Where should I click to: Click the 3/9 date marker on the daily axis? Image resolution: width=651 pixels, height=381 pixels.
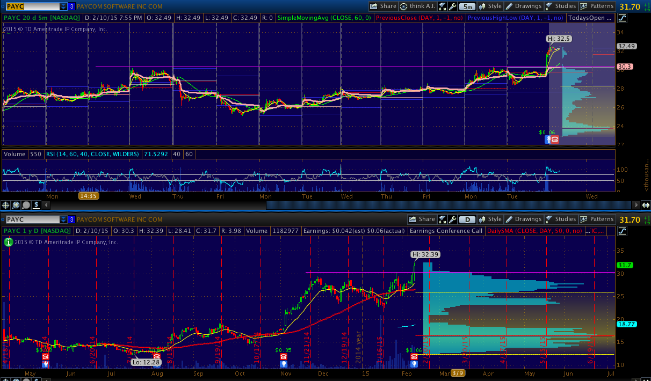[x=458, y=373]
